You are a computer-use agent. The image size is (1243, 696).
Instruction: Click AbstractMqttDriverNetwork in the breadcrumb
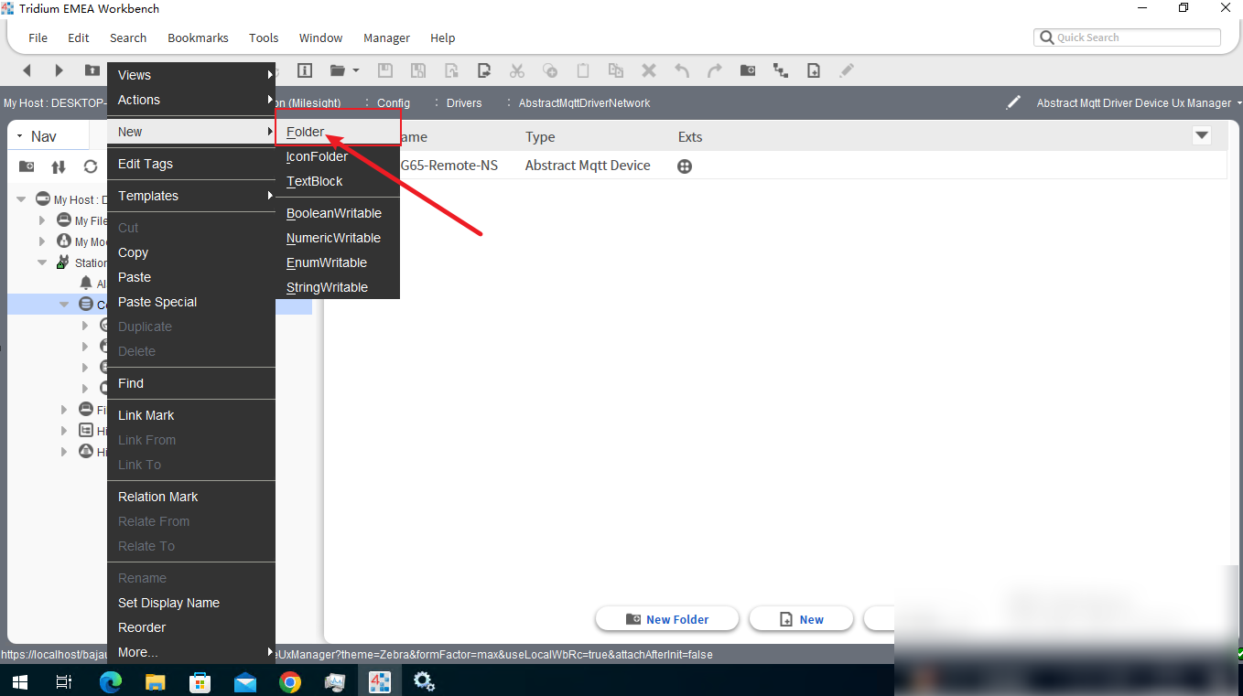click(x=584, y=103)
